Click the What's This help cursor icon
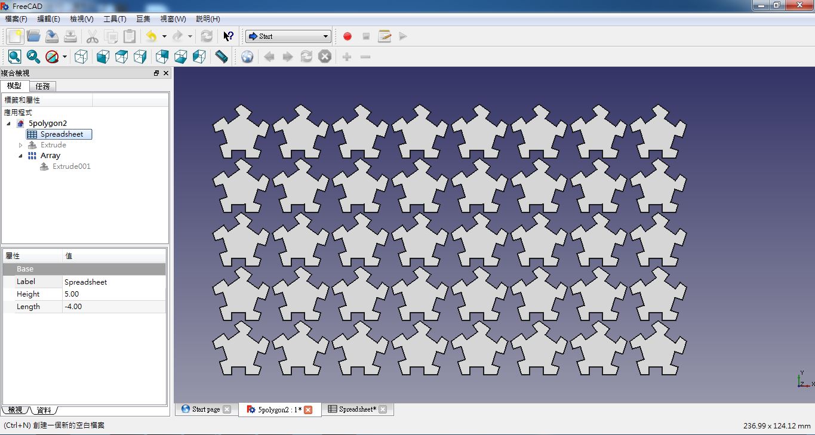 [228, 36]
